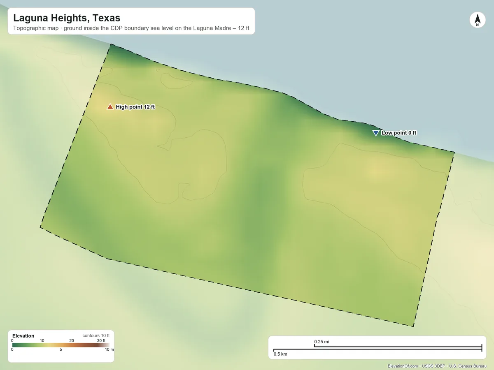Screen dimensions: 494x370
Task: Click the '0.5 km' scale label
Action: (x=280, y=354)
